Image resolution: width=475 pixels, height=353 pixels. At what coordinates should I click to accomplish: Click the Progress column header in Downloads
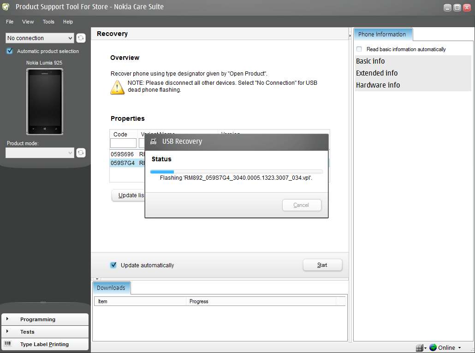point(261,301)
